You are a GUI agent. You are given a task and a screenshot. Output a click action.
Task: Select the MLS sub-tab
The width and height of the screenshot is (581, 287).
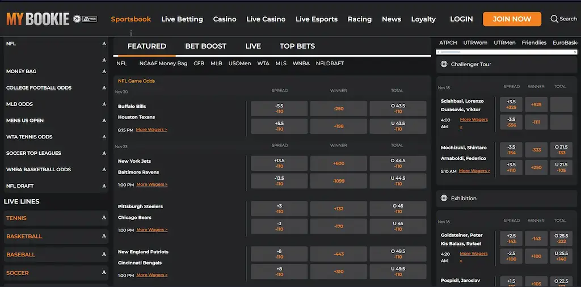coord(281,64)
